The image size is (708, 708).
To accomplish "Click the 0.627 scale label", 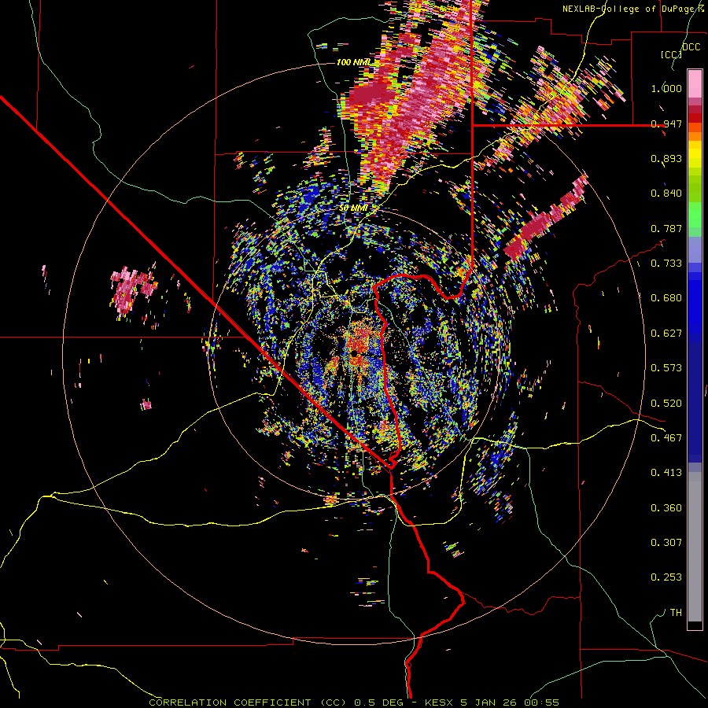I will pyautogui.click(x=666, y=334).
